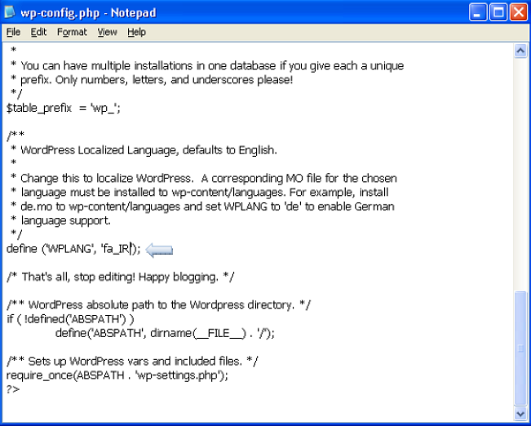Click 'wp-settings.php' text

click(178, 375)
